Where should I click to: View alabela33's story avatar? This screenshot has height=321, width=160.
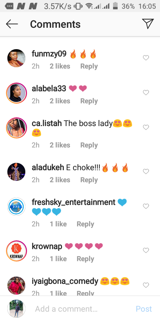point(16,93)
